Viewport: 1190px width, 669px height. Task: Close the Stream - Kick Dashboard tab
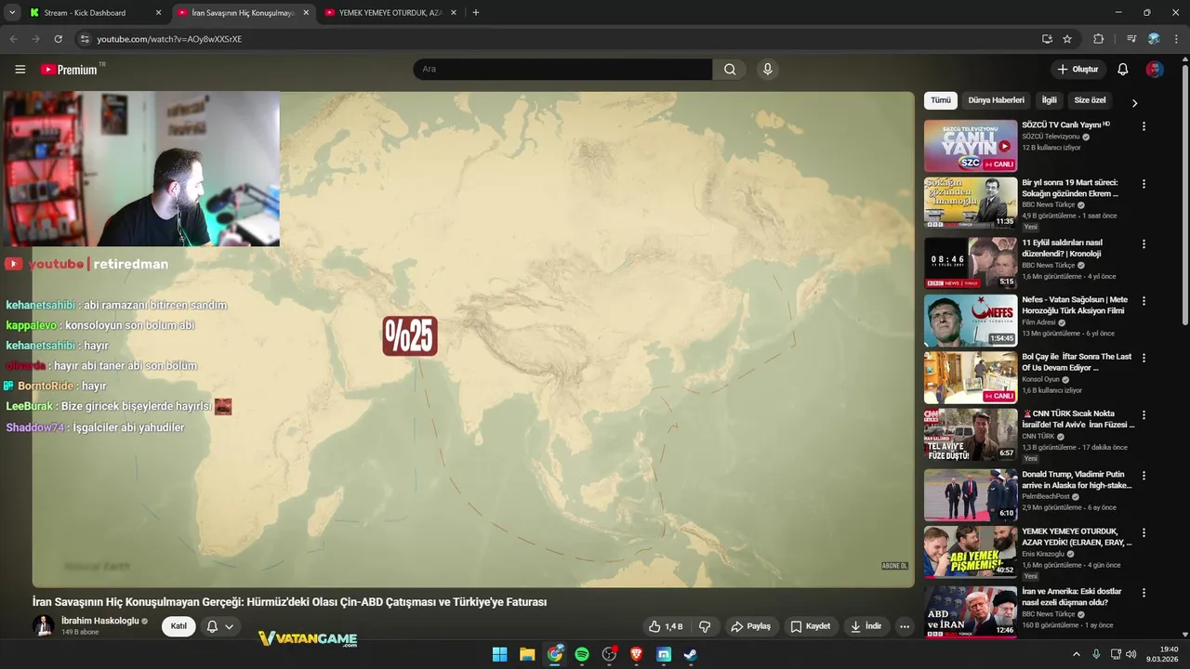tap(158, 13)
